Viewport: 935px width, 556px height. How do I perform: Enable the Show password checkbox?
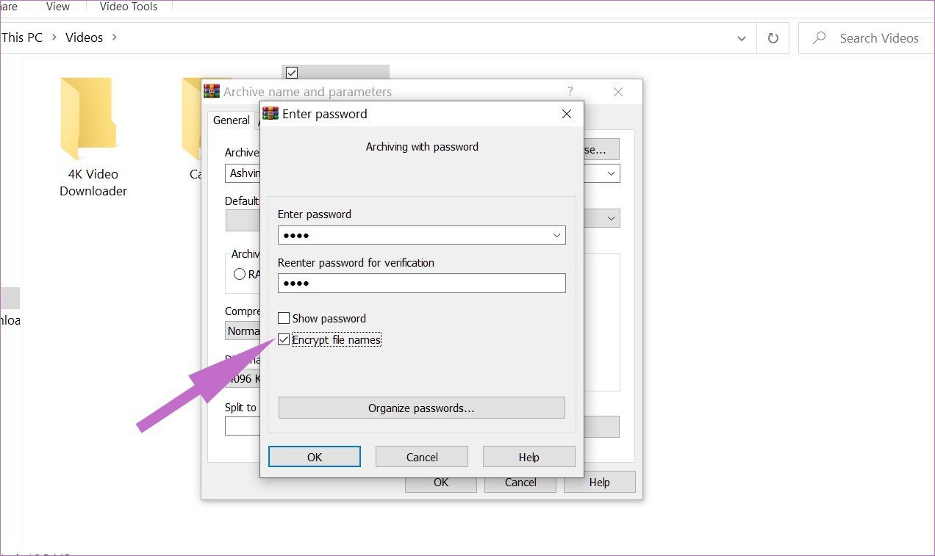click(x=284, y=319)
